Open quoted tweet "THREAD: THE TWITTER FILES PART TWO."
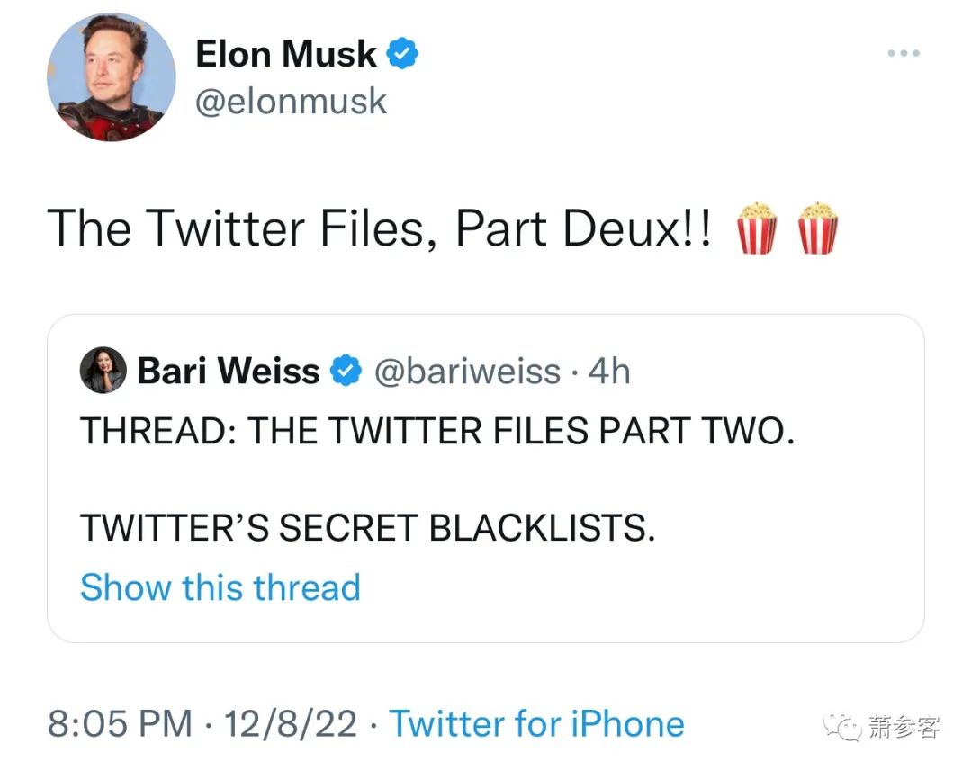This screenshot has height=770, width=972. [437, 432]
